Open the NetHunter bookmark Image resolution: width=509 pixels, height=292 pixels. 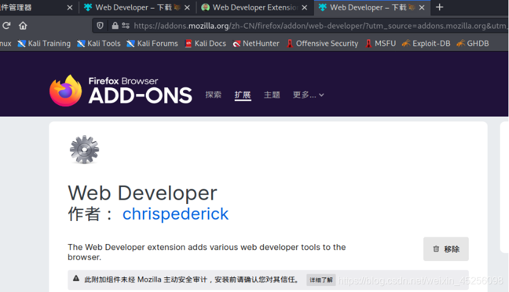[x=256, y=44]
